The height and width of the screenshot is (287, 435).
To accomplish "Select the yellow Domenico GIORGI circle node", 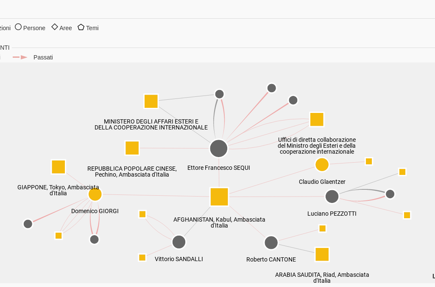I will point(95,194).
